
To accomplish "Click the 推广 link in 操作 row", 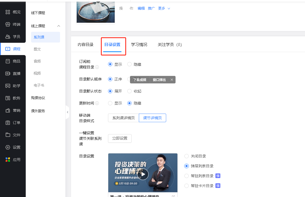I will [151, 8].
